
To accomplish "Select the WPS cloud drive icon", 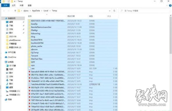I will (6, 52).
